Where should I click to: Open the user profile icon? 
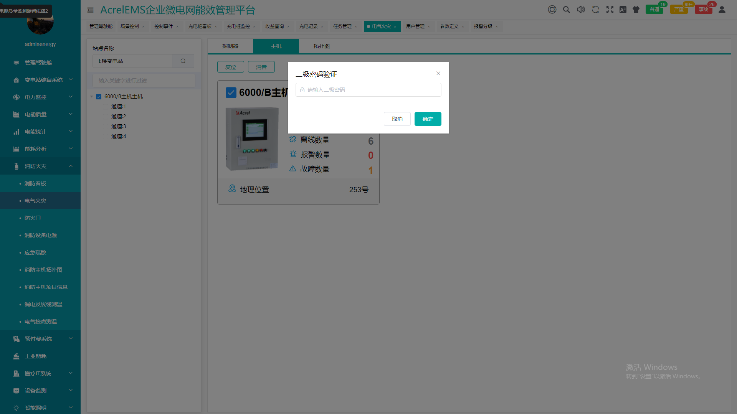click(x=722, y=10)
